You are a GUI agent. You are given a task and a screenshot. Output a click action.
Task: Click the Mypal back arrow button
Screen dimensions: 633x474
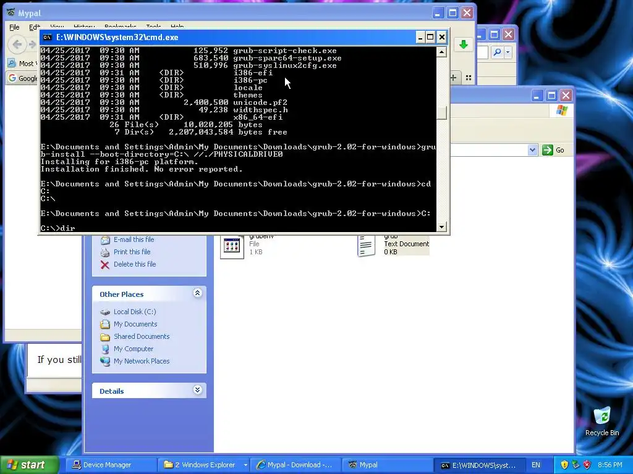pos(17,44)
